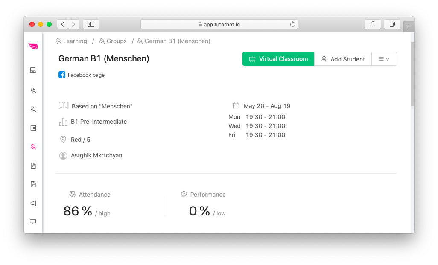Toggle the Safari sidebar button
The image size is (438, 265).
tap(91, 24)
